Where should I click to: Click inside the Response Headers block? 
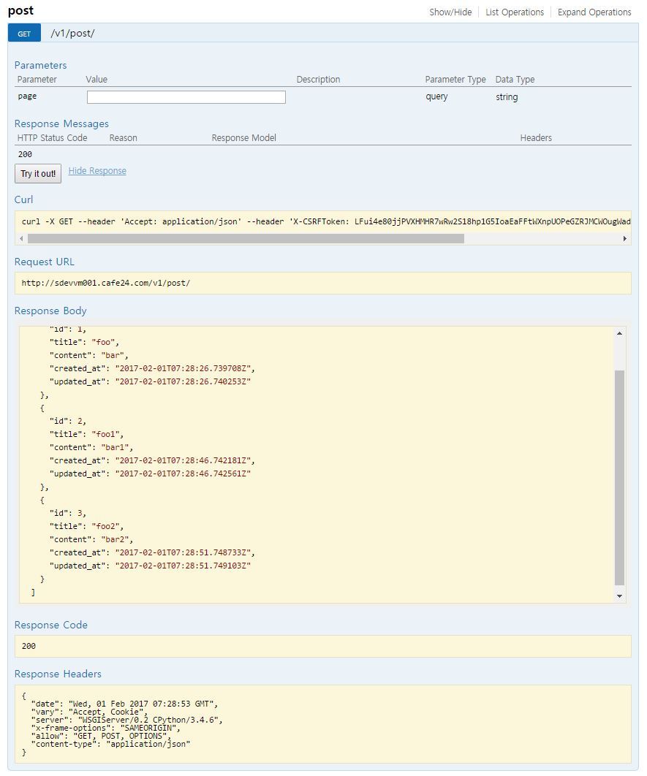[322, 723]
